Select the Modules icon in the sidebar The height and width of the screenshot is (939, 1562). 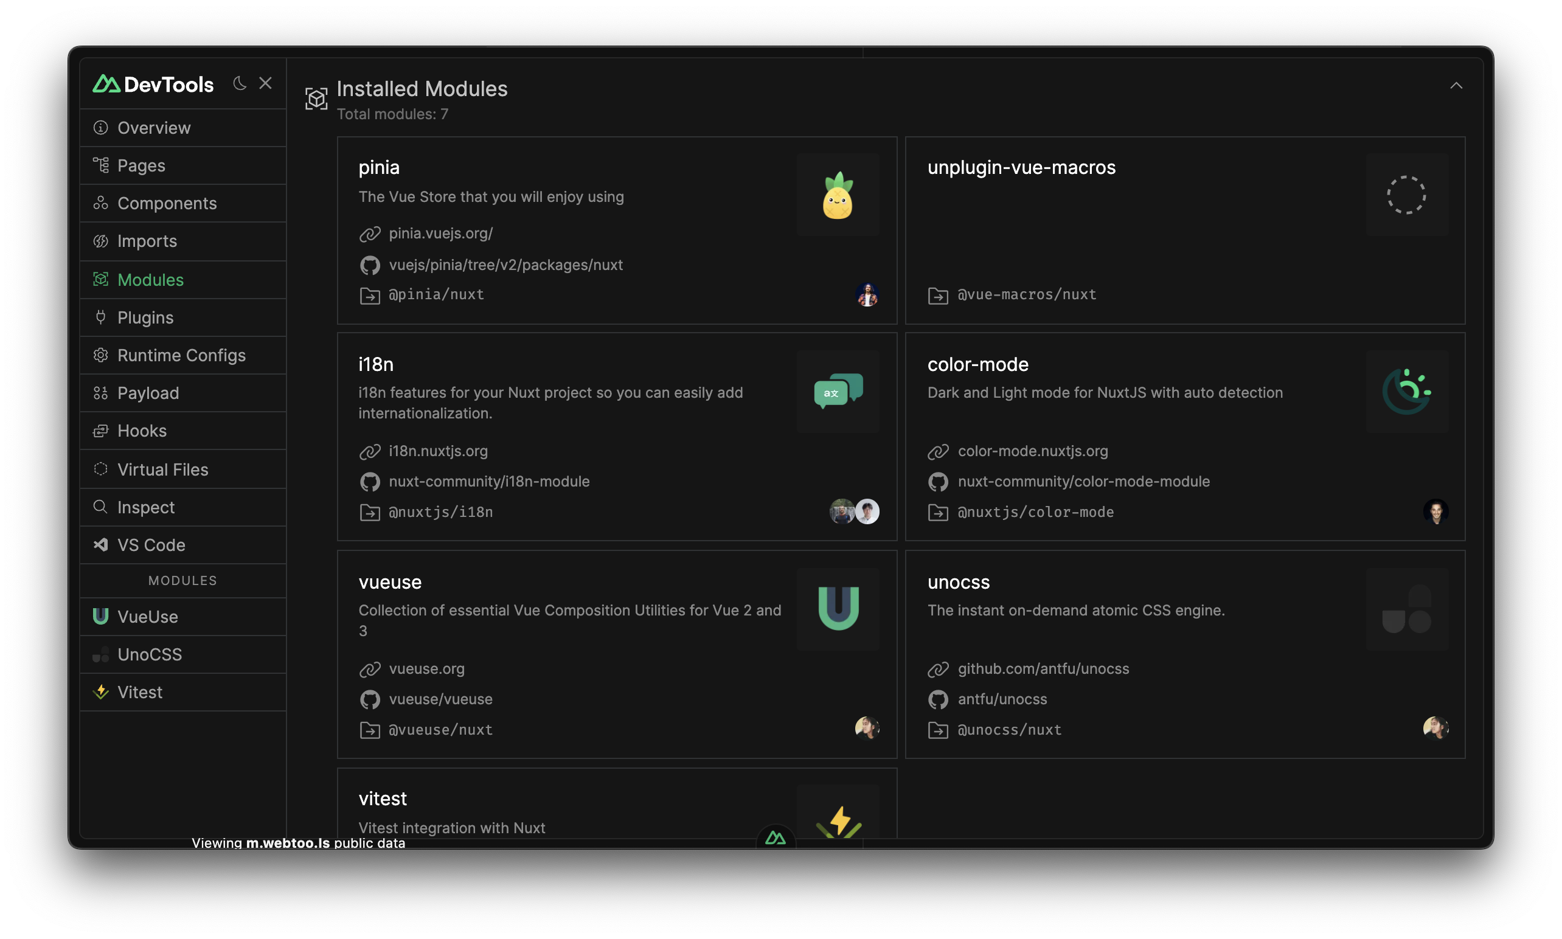click(100, 279)
